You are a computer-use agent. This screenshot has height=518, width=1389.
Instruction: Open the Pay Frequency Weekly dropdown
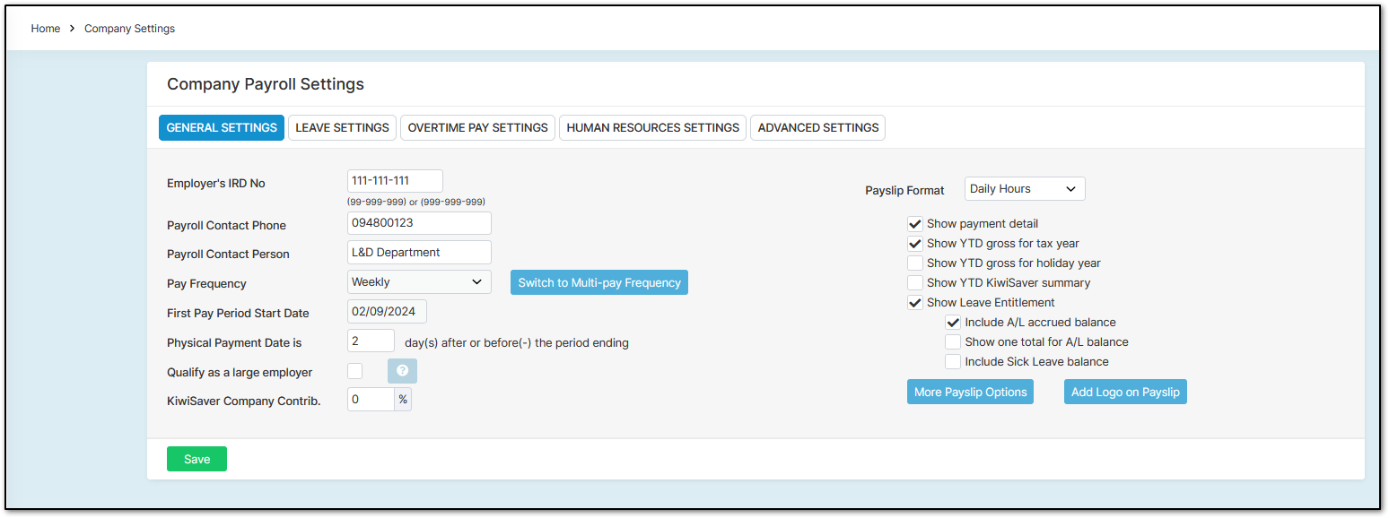click(x=419, y=282)
